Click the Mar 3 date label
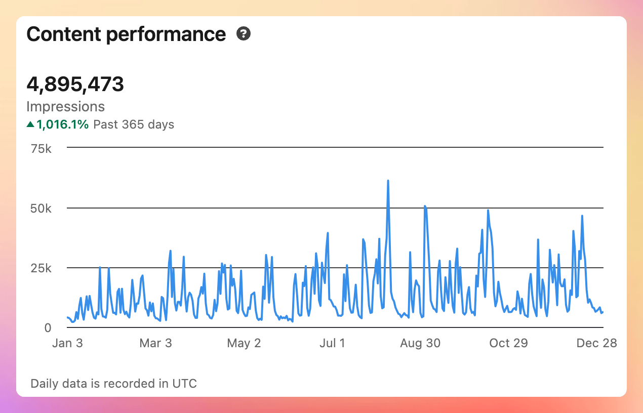This screenshot has width=643, height=413. click(156, 343)
